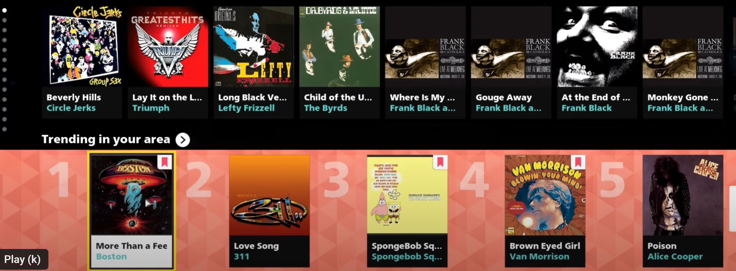Toggle bookmark on Boston album
This screenshot has width=736, height=271.
point(165,163)
